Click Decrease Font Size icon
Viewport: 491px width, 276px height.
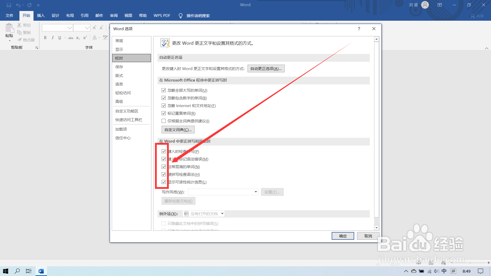101,28
